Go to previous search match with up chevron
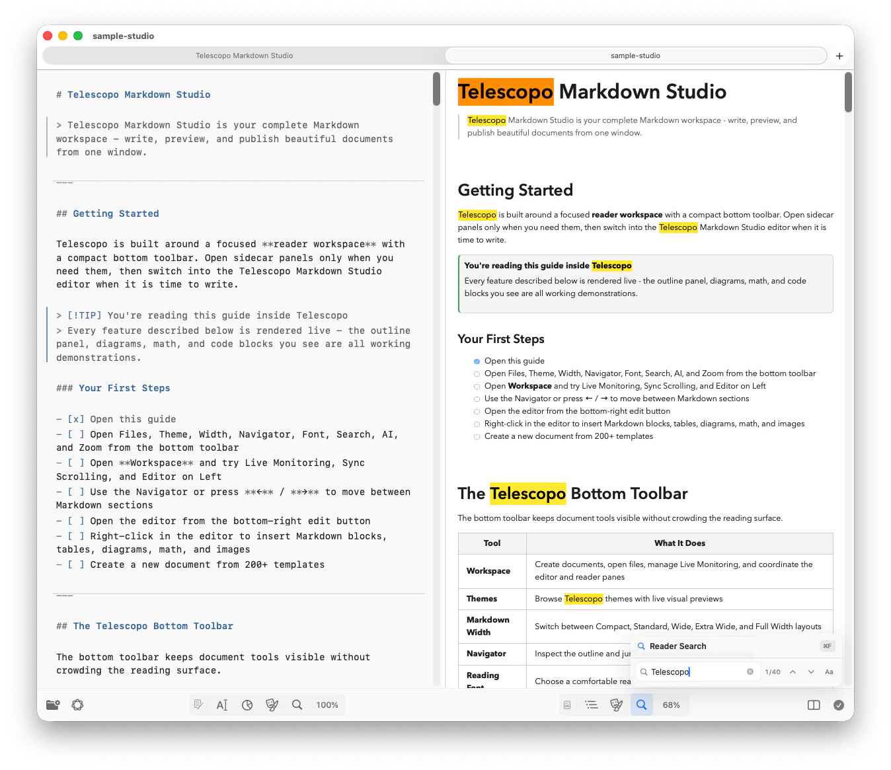 click(x=793, y=672)
